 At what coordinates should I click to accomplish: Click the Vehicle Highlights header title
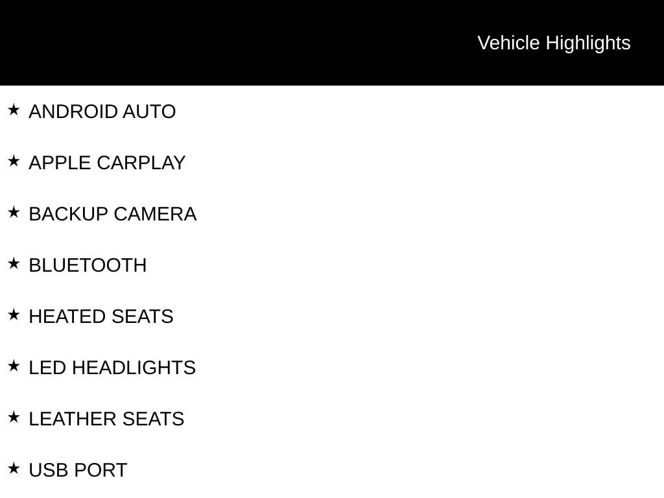coord(554,43)
